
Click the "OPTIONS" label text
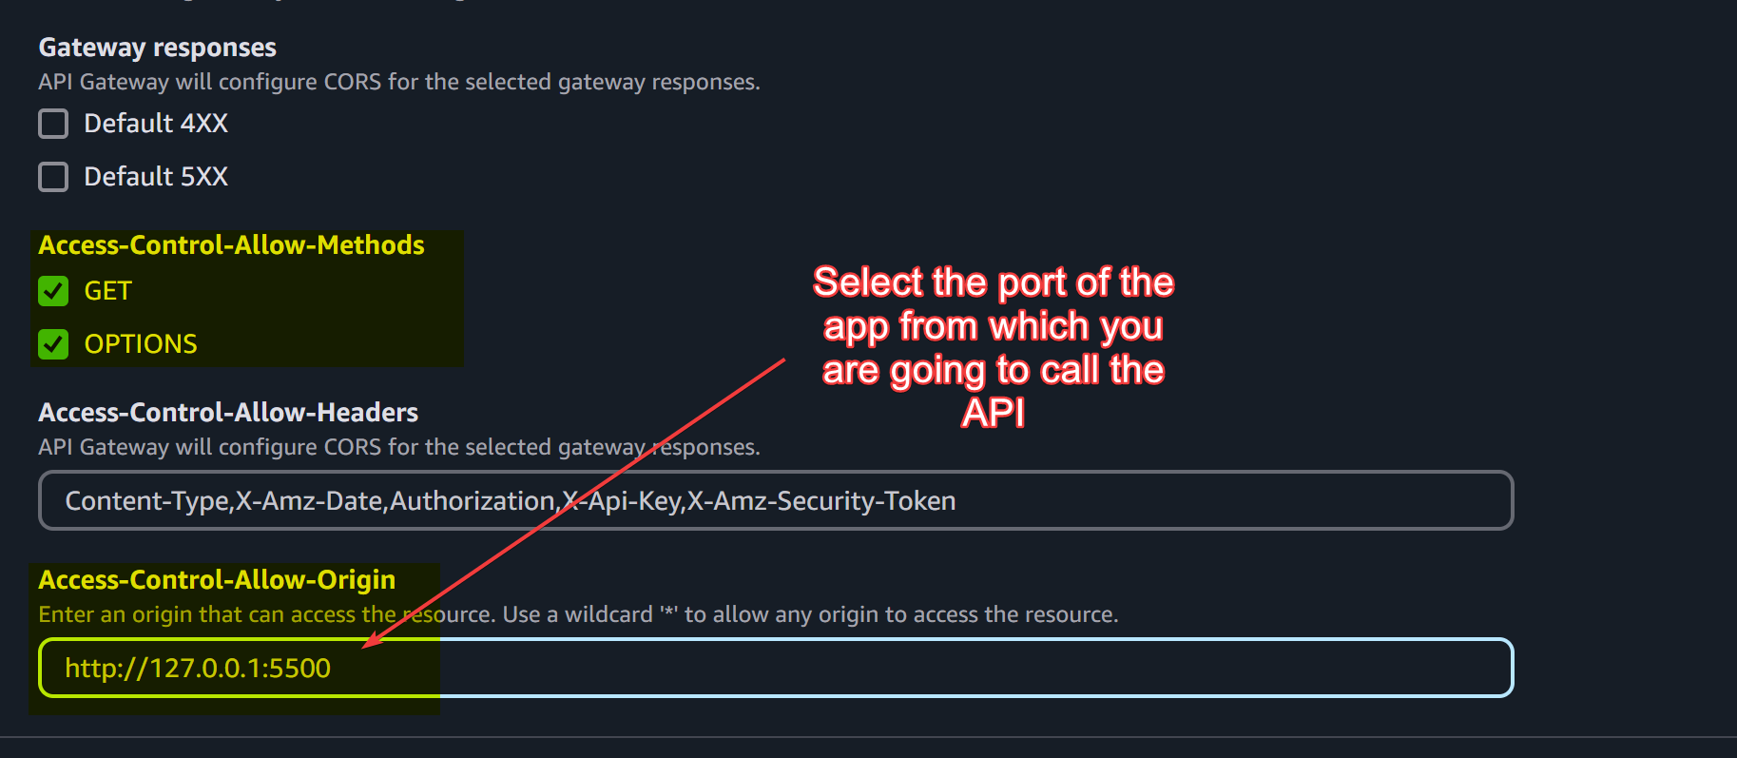point(141,344)
